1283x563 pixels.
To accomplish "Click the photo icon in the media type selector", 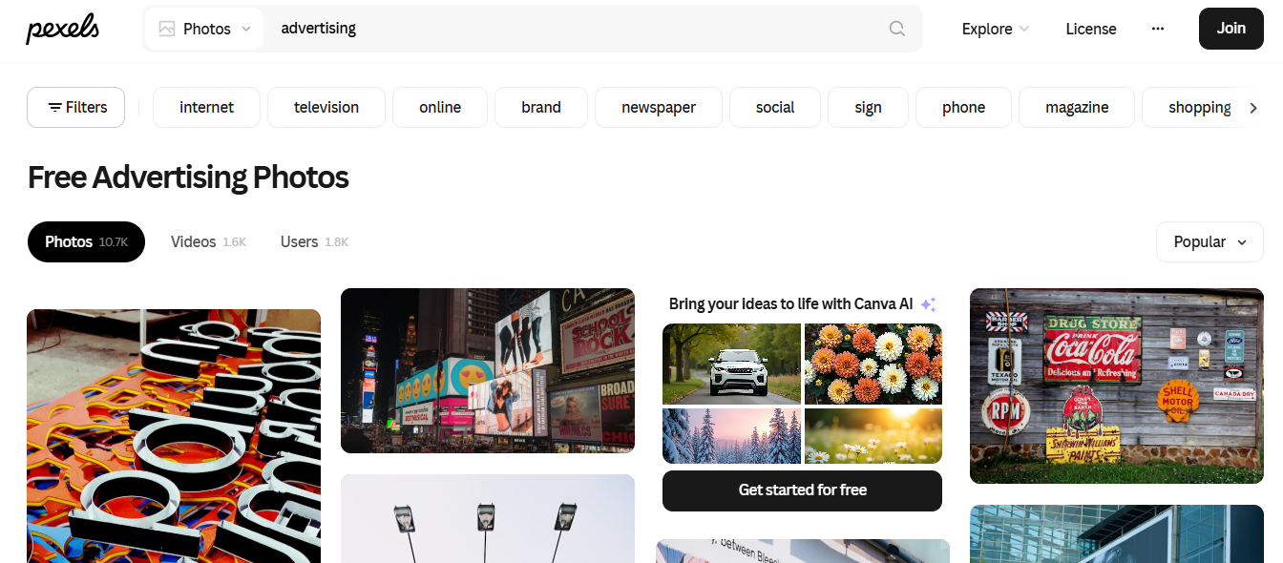I will 167,29.
